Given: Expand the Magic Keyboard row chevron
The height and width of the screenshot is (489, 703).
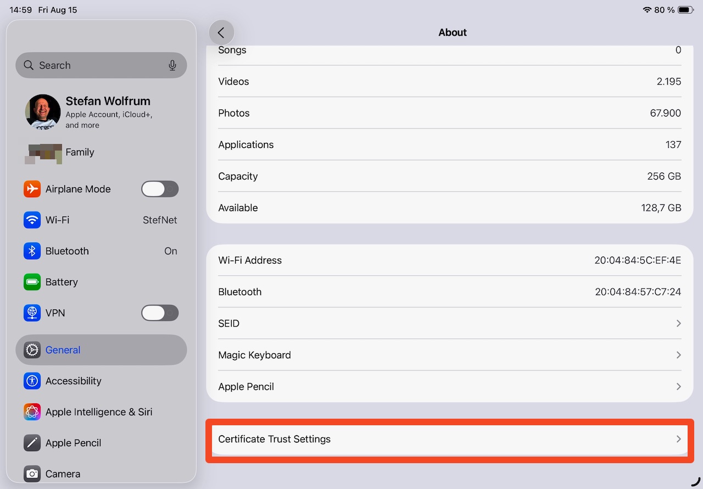Looking at the screenshot, I should (x=679, y=355).
